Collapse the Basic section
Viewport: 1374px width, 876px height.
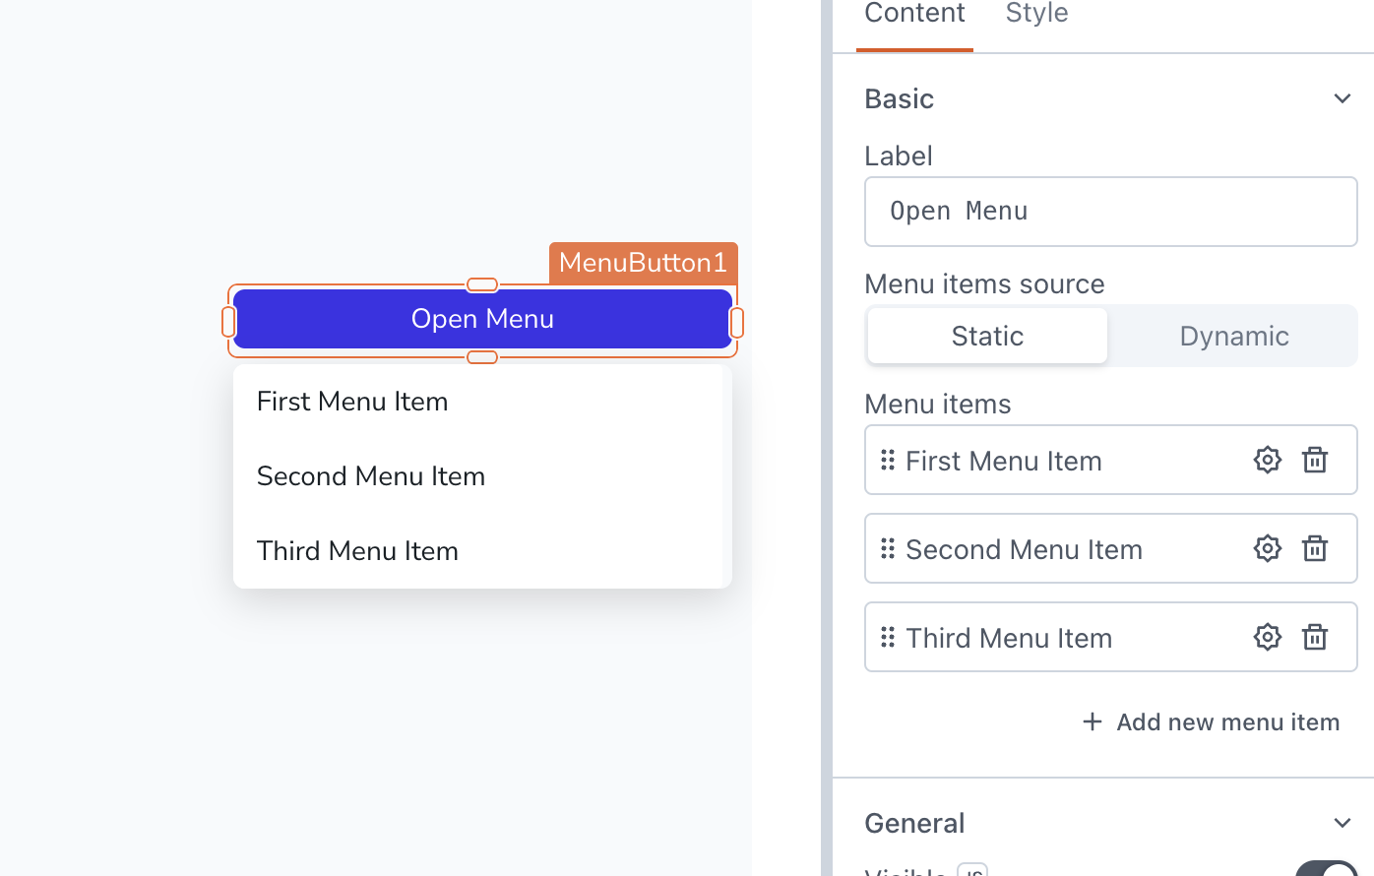1343,98
